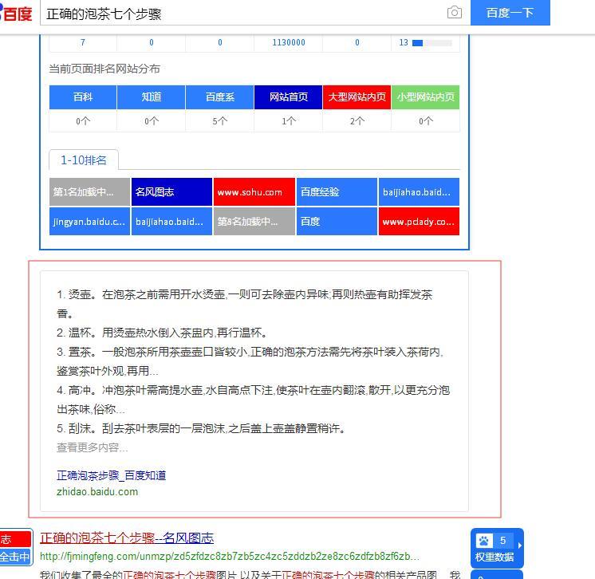The width and height of the screenshot is (595, 579).
Task: Click the 百度系 column header
Action: [x=219, y=97]
